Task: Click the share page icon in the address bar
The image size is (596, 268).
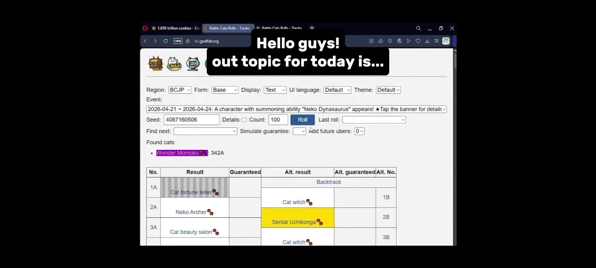Action: tap(371, 41)
